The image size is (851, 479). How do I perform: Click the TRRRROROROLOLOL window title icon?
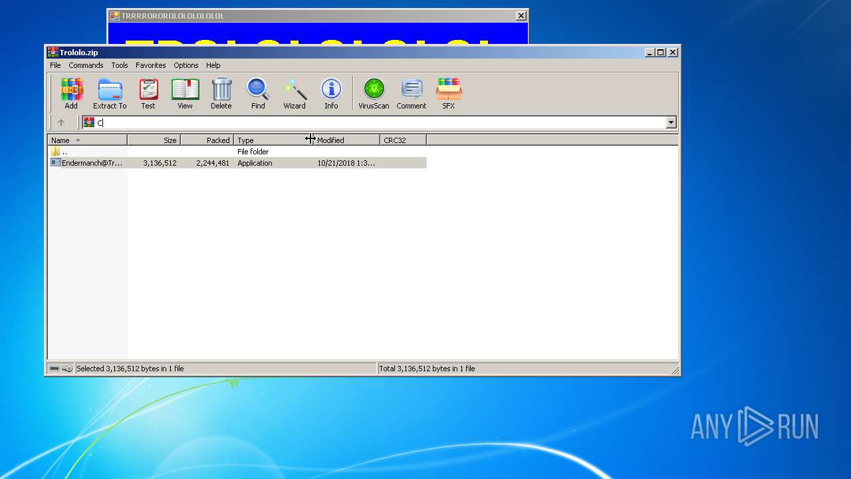tap(114, 15)
